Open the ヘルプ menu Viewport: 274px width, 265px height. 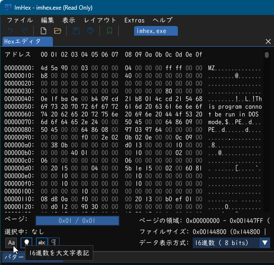click(x=162, y=20)
